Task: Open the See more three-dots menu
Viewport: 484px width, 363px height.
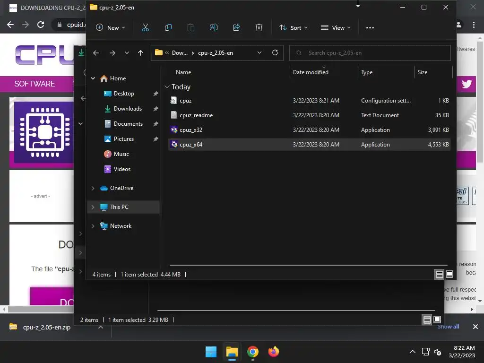Action: [x=370, y=28]
